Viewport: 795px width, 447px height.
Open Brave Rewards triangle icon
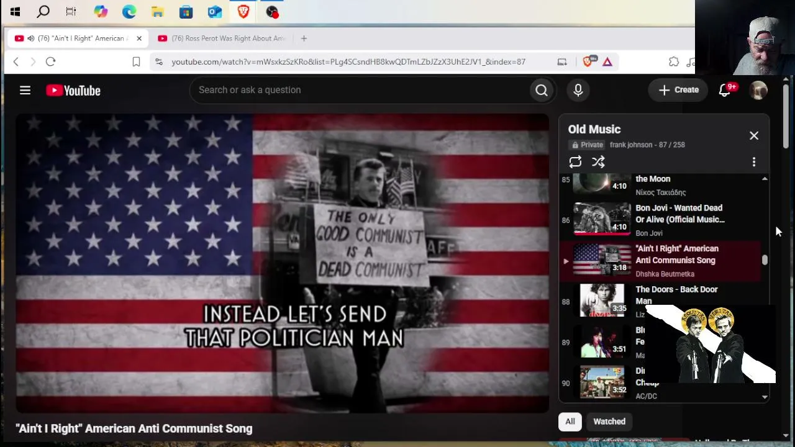[x=607, y=61]
